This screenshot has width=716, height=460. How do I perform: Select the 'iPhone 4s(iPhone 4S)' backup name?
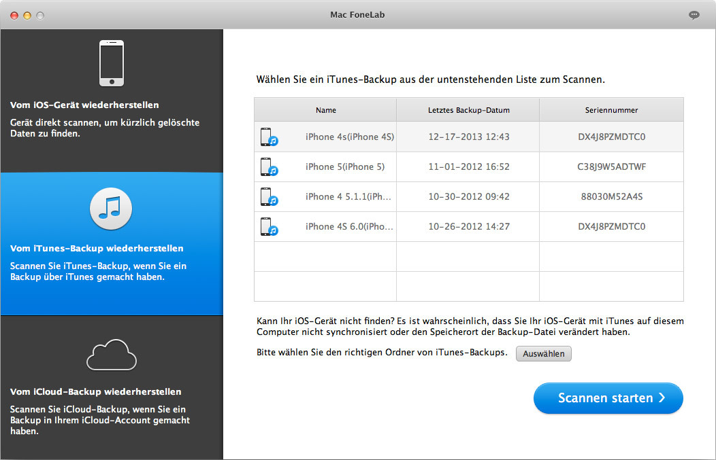349,137
